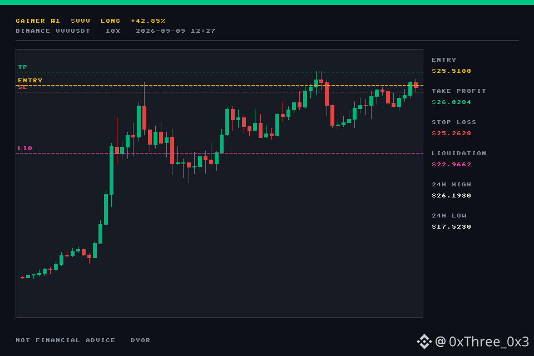Click the 10X leverage label
The width and height of the screenshot is (534, 356).
pyautogui.click(x=113, y=31)
